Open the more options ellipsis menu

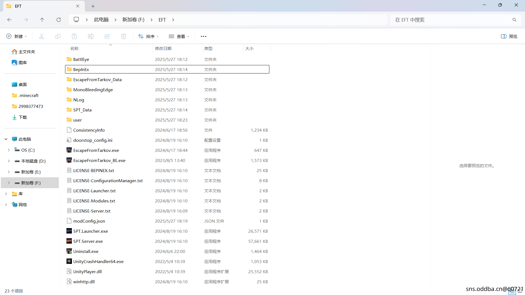coord(203,36)
